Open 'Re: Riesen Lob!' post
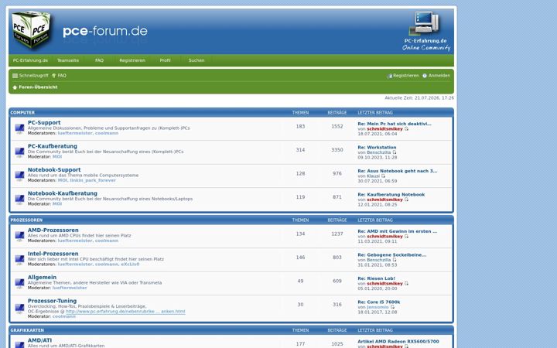This screenshot has width=557, height=348. tap(376, 278)
